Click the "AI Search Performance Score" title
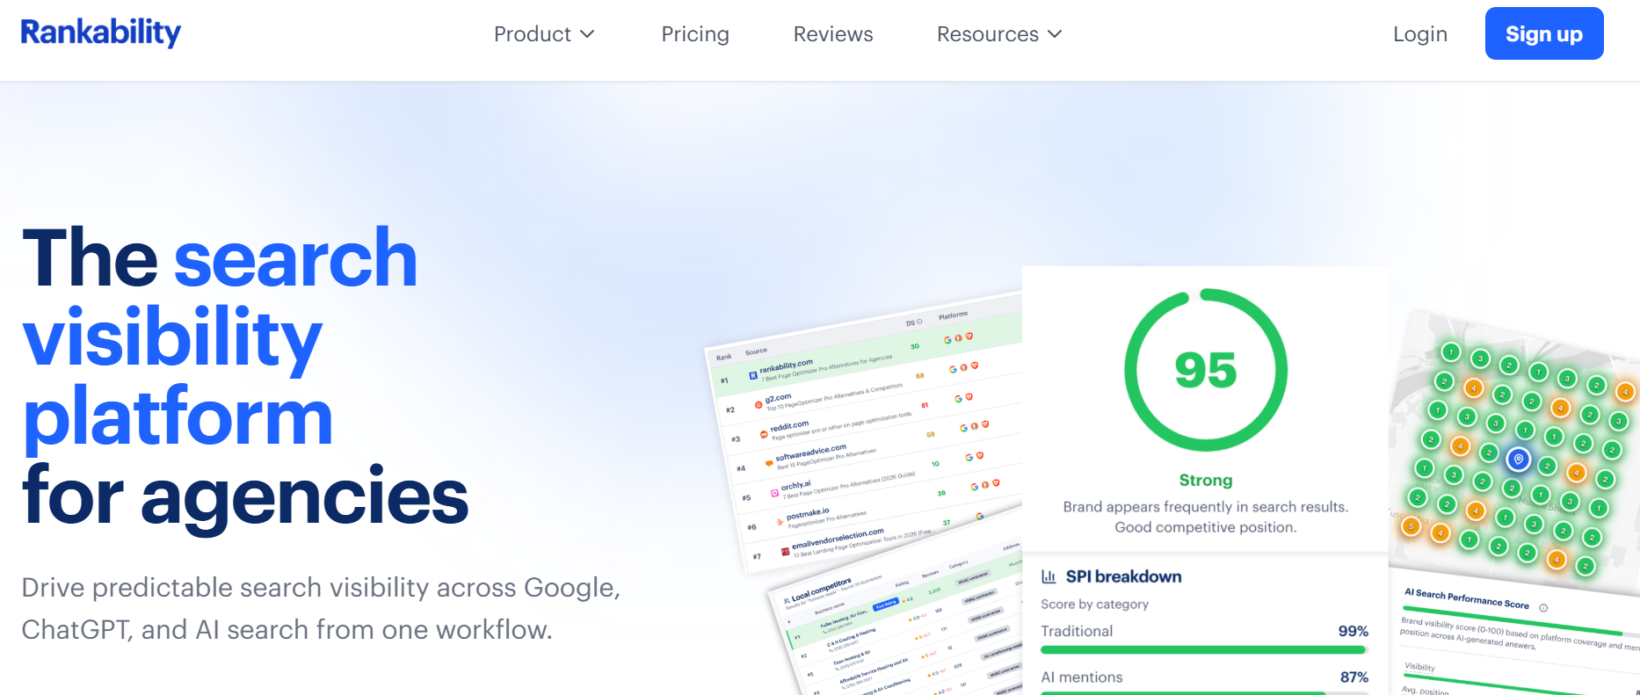Screen dimensions: 1640x695 click(1466, 598)
